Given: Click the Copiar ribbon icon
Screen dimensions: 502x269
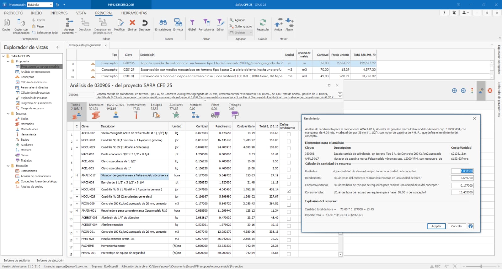Looking at the screenshot, I should [x=6, y=23].
